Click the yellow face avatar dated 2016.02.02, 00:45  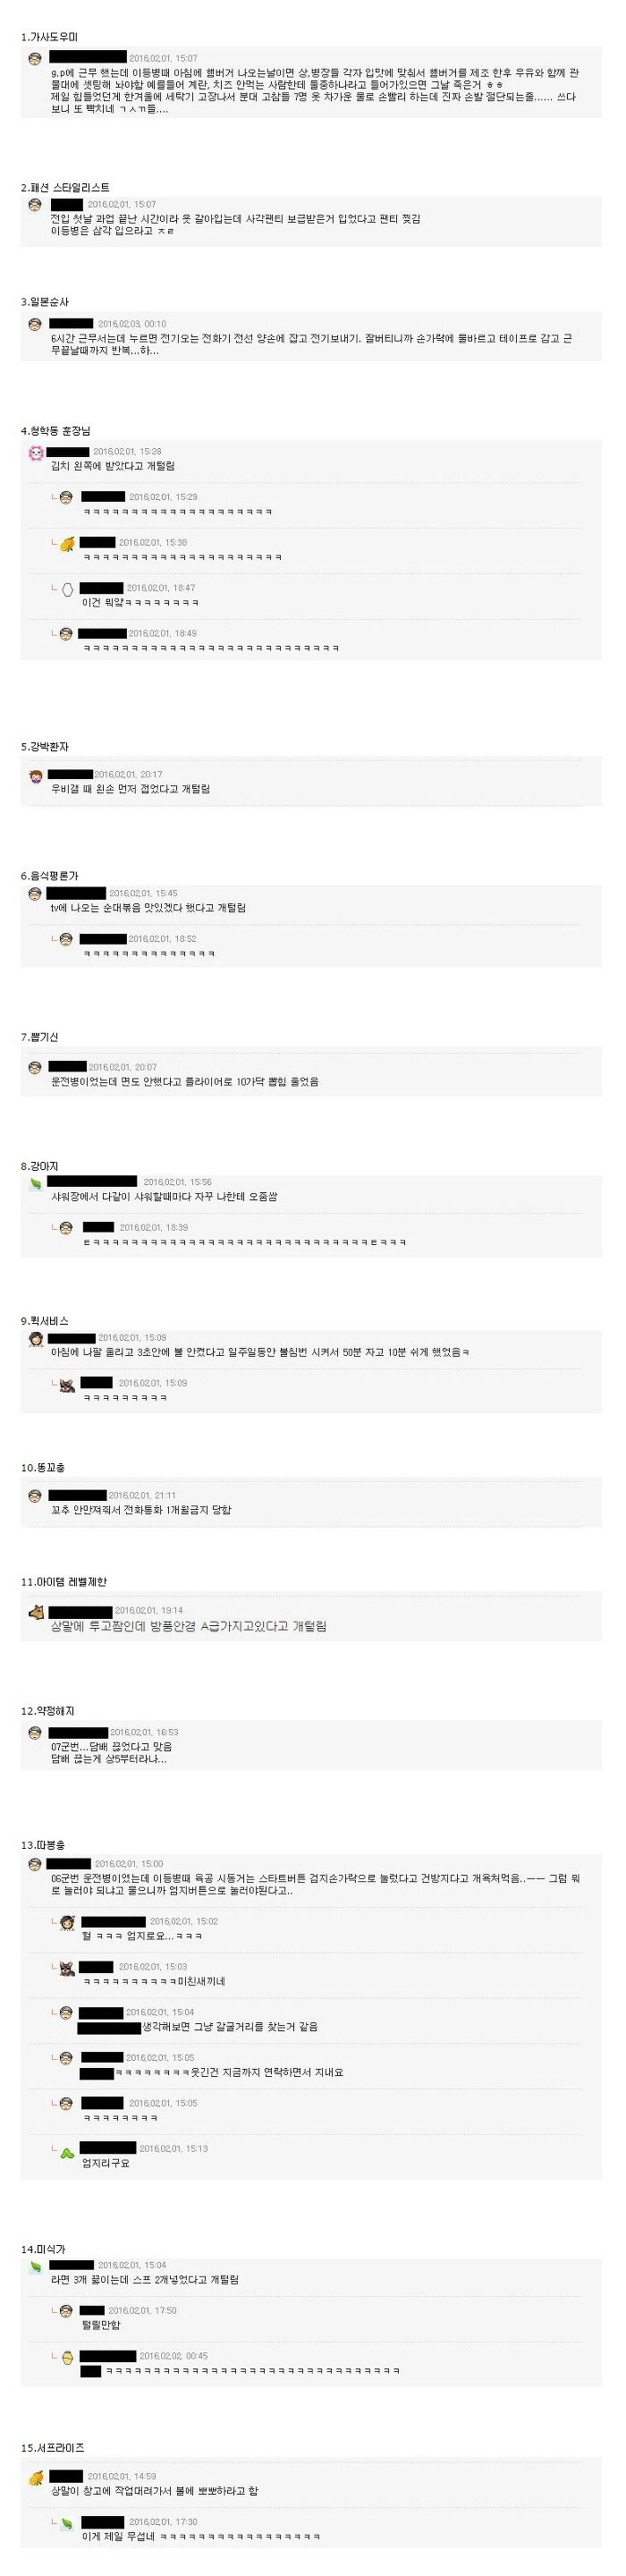[x=67, y=2356]
